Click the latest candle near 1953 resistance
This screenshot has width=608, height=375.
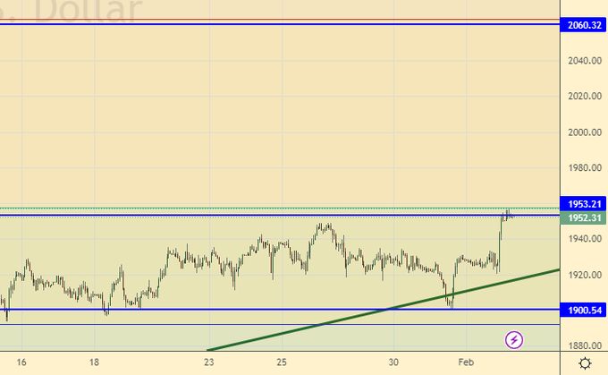click(x=508, y=214)
